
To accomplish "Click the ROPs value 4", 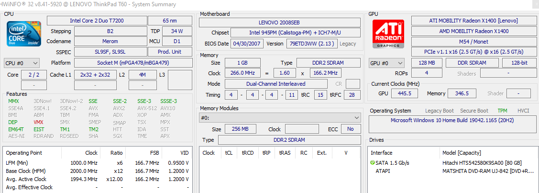I will (427, 73).
